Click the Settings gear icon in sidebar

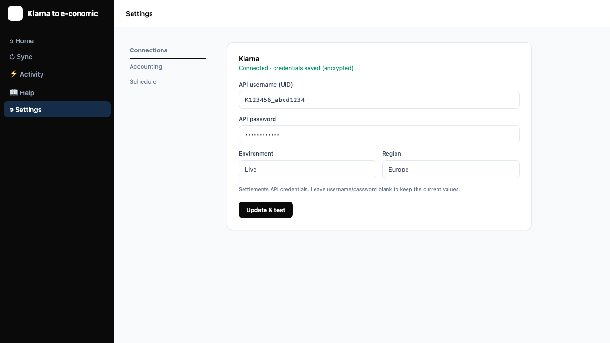tap(11, 110)
